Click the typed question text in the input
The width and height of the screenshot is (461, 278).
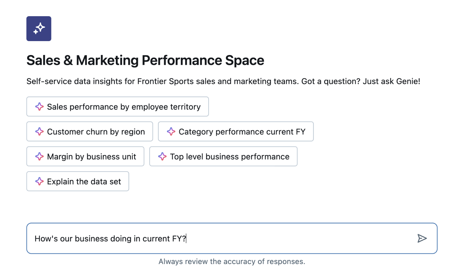[x=110, y=239]
